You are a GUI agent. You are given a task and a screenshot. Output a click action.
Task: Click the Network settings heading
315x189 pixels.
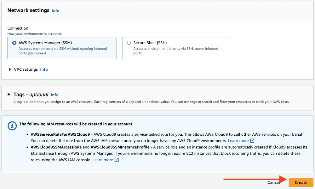coord(28,10)
